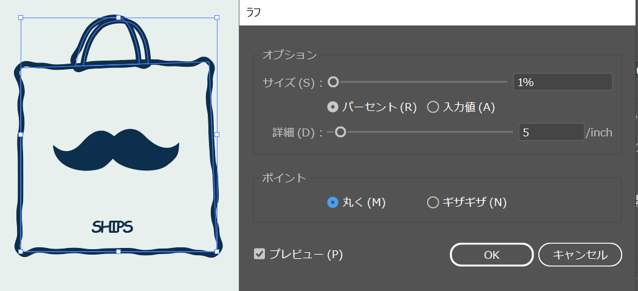Select the ギザギザ (N) point option
The height and width of the screenshot is (291, 638).
[433, 202]
